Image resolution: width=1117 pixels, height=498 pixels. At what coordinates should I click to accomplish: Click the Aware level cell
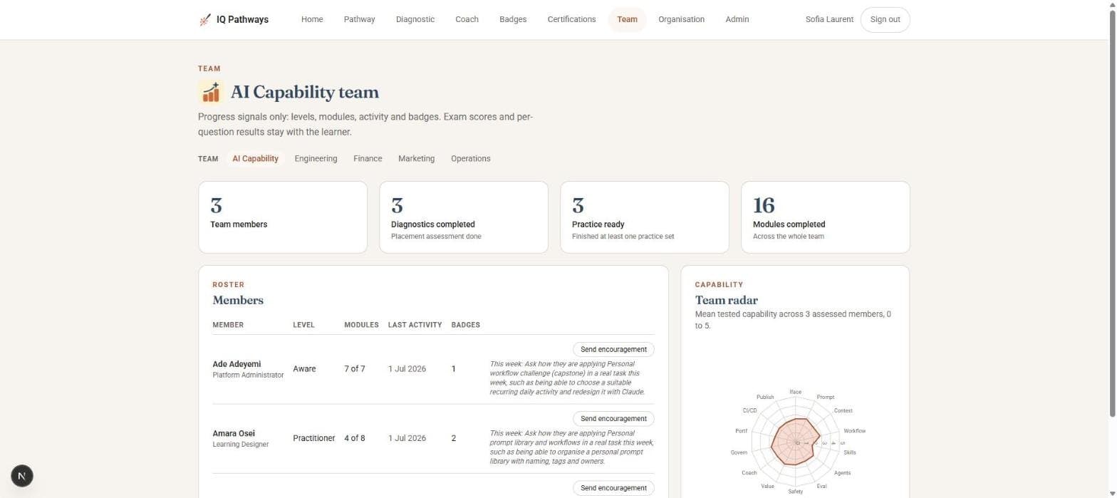[304, 369]
